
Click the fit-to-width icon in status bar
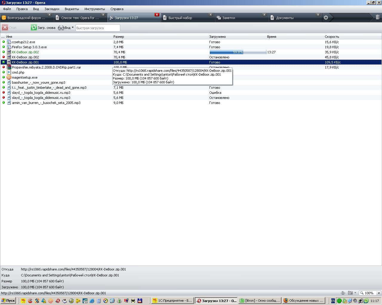343,293
